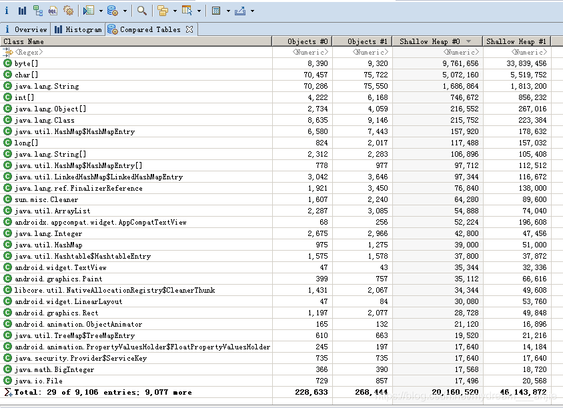Sort by Shallow Heap #1 column header
The width and height of the screenshot is (563, 408).
[517, 41]
